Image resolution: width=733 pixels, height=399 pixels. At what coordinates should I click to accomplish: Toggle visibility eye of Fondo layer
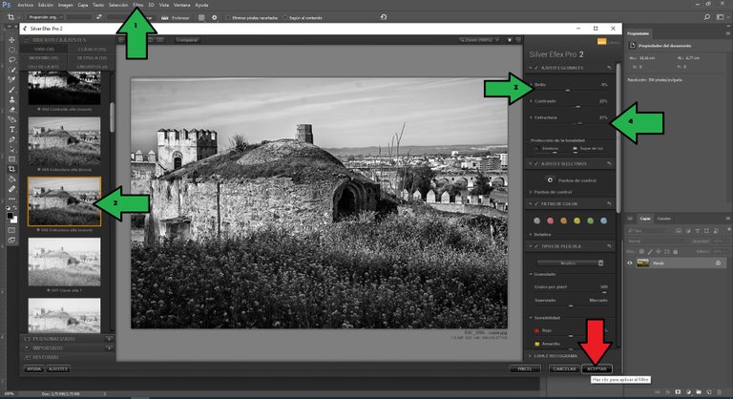[x=630, y=263]
